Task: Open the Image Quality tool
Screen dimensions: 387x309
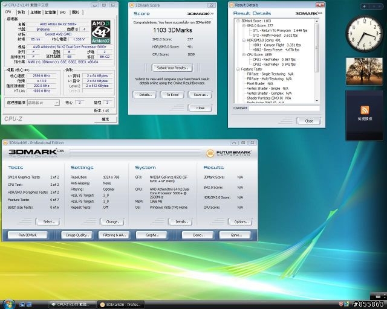Action: [x=77, y=235]
